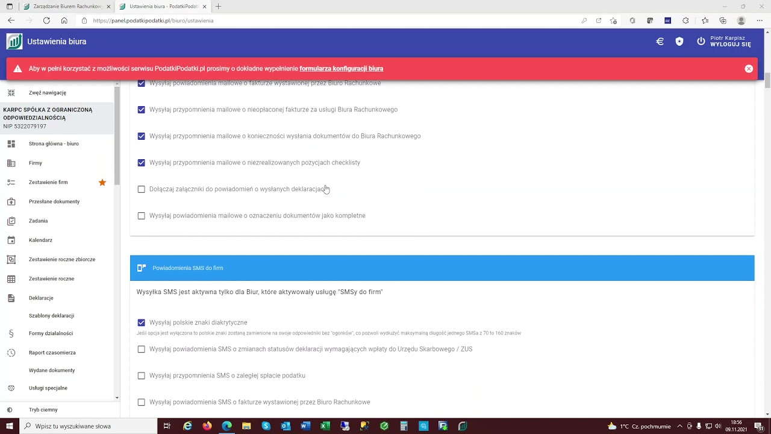Click the Zestawienie roczne grid icon
771x434 pixels.
pyautogui.click(x=11, y=278)
